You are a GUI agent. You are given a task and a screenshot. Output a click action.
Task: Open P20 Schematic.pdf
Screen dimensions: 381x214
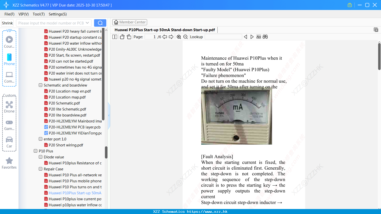(64, 103)
